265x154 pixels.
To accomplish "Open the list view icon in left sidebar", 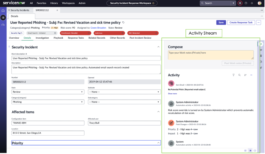I will point(3,18).
